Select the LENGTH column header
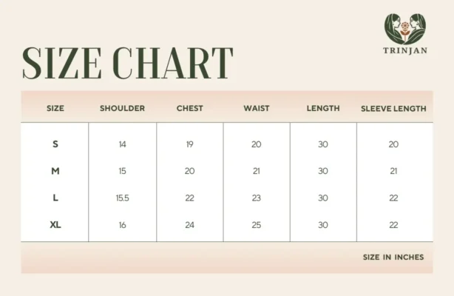 (x=323, y=109)
